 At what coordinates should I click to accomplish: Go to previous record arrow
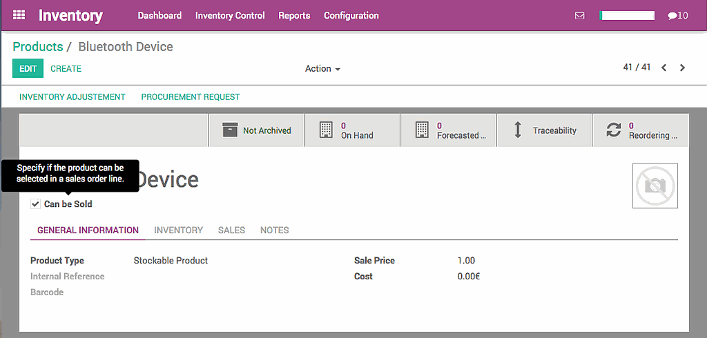click(x=664, y=68)
